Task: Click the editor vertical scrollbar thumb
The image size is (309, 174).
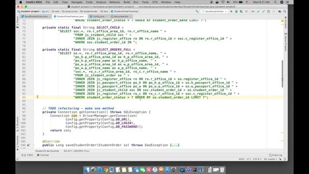Action: [x=282, y=74]
